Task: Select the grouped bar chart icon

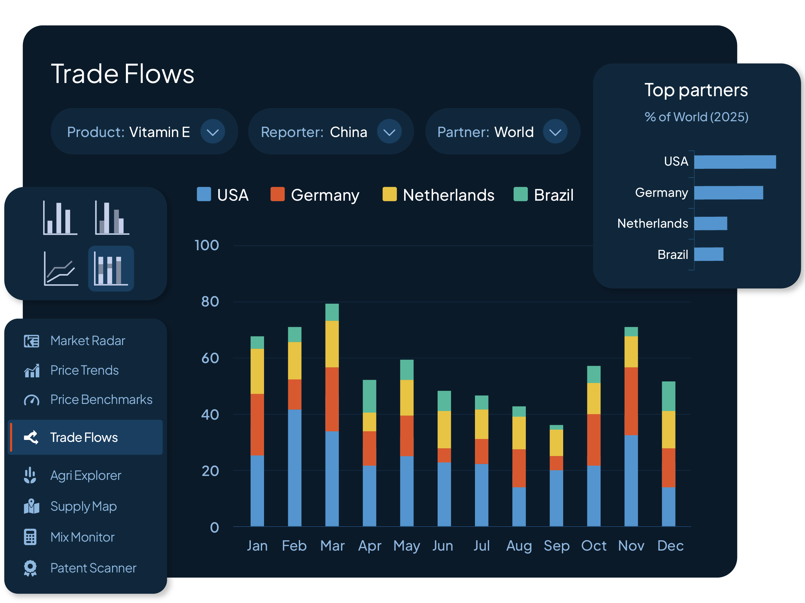Action: pyautogui.click(x=112, y=218)
